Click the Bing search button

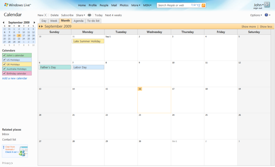[203, 5]
